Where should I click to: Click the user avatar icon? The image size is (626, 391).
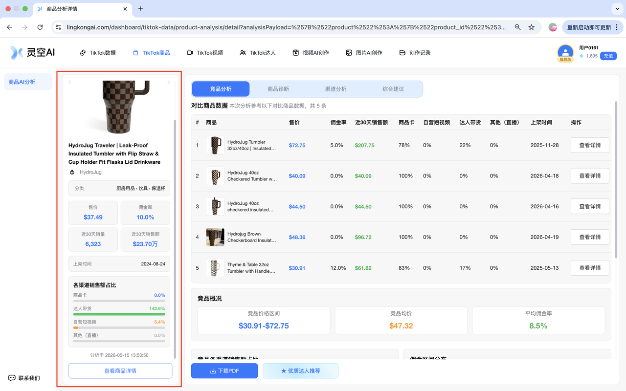point(565,52)
